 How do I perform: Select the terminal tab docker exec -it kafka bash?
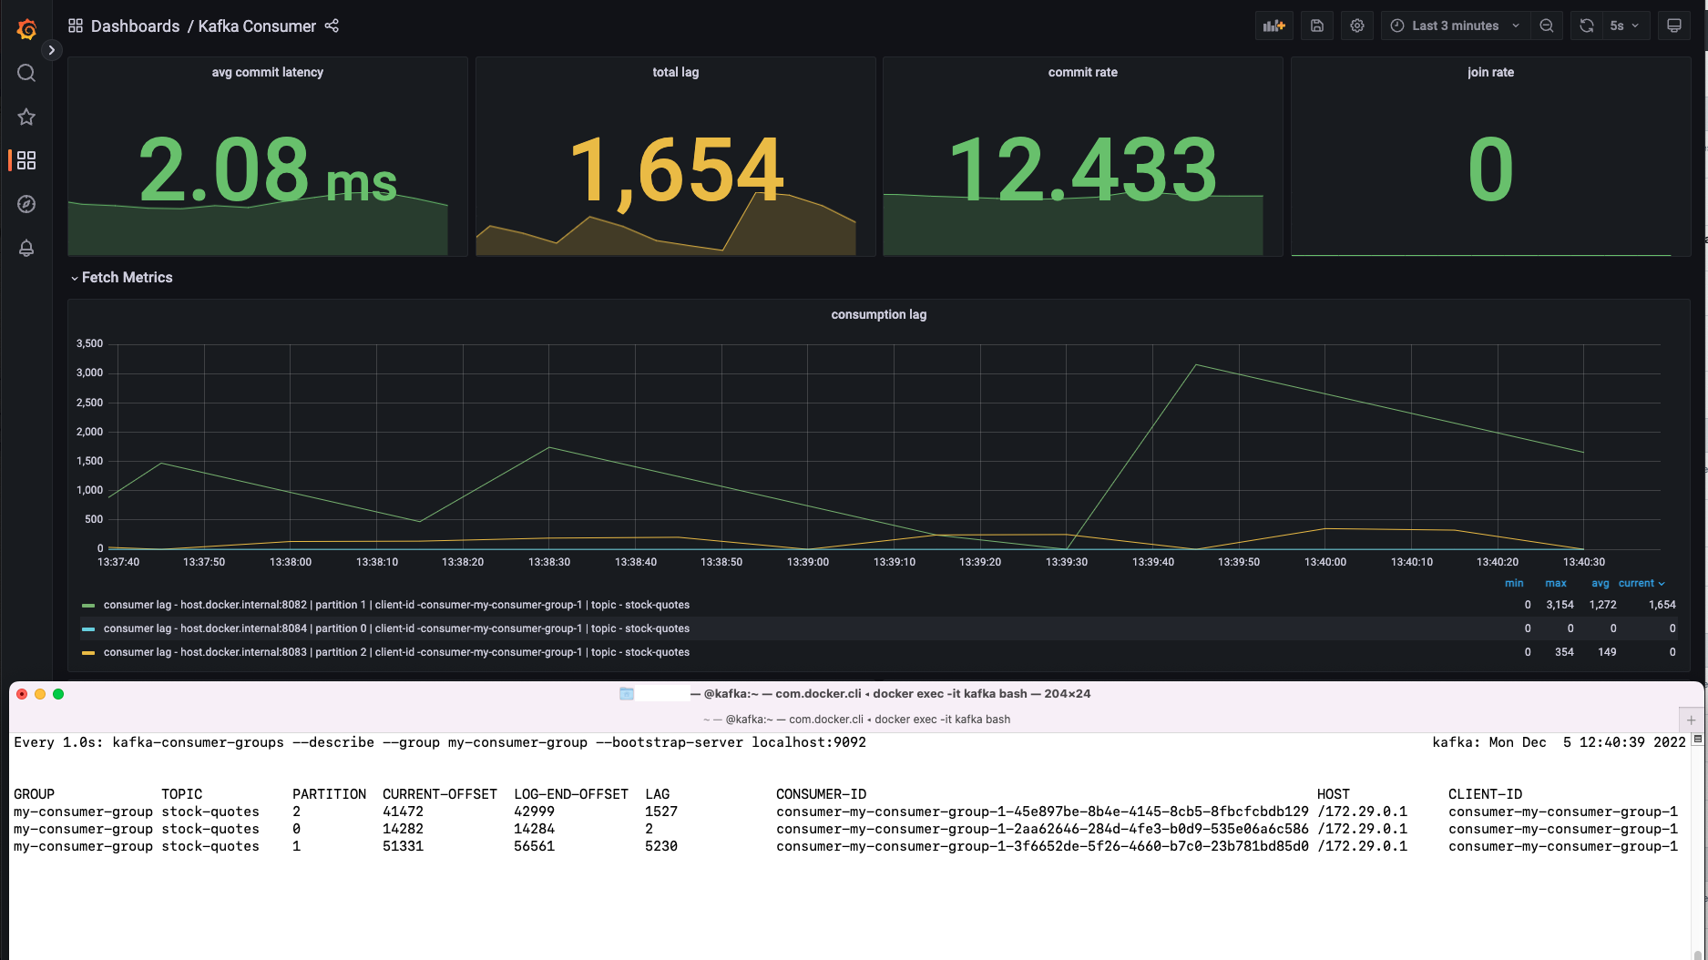pyautogui.click(x=856, y=720)
